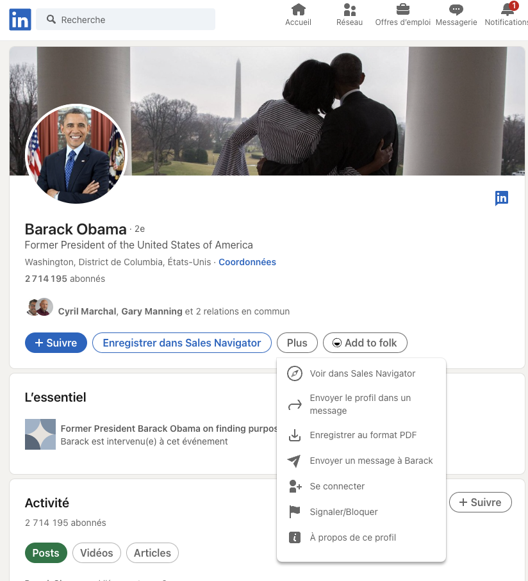528x581 pixels.
Task: Switch to the Vidéos filter
Action: click(97, 553)
